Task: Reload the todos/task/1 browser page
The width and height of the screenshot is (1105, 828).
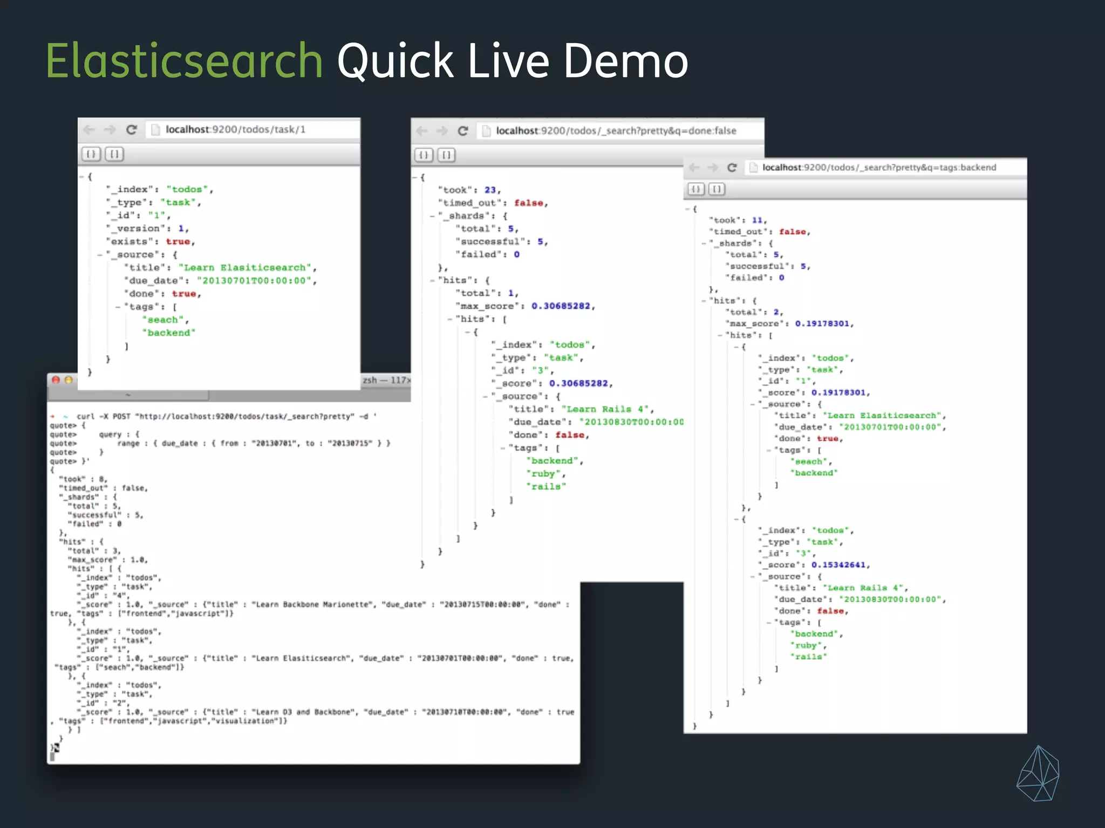Action: [131, 130]
